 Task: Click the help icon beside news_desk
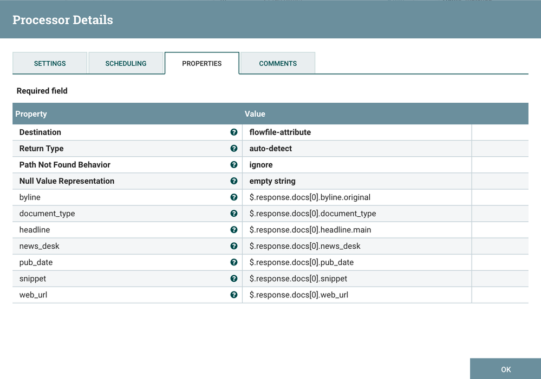pyautogui.click(x=234, y=246)
